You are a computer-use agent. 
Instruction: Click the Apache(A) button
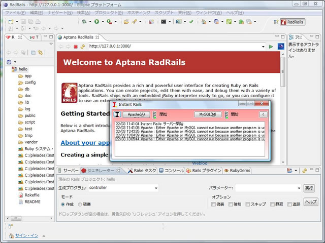[136, 114]
